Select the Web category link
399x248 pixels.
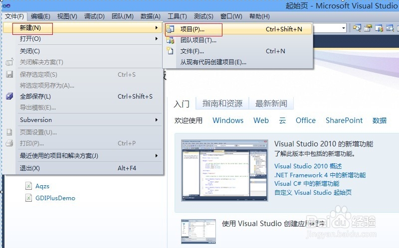261,121
